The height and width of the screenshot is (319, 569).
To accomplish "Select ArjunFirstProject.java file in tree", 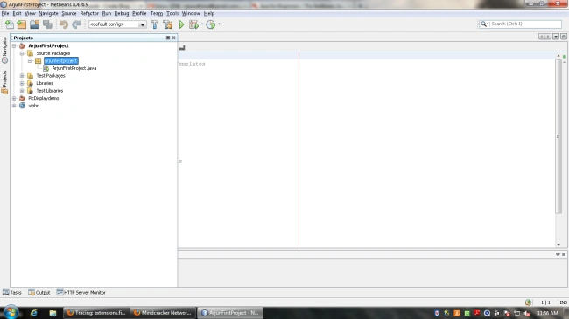I will click(x=74, y=68).
